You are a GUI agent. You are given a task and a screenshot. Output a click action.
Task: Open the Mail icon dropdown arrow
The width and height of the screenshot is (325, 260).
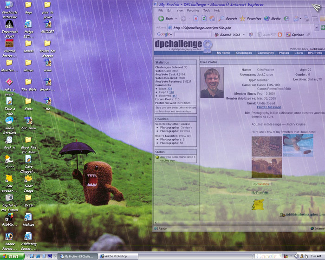(300, 19)
